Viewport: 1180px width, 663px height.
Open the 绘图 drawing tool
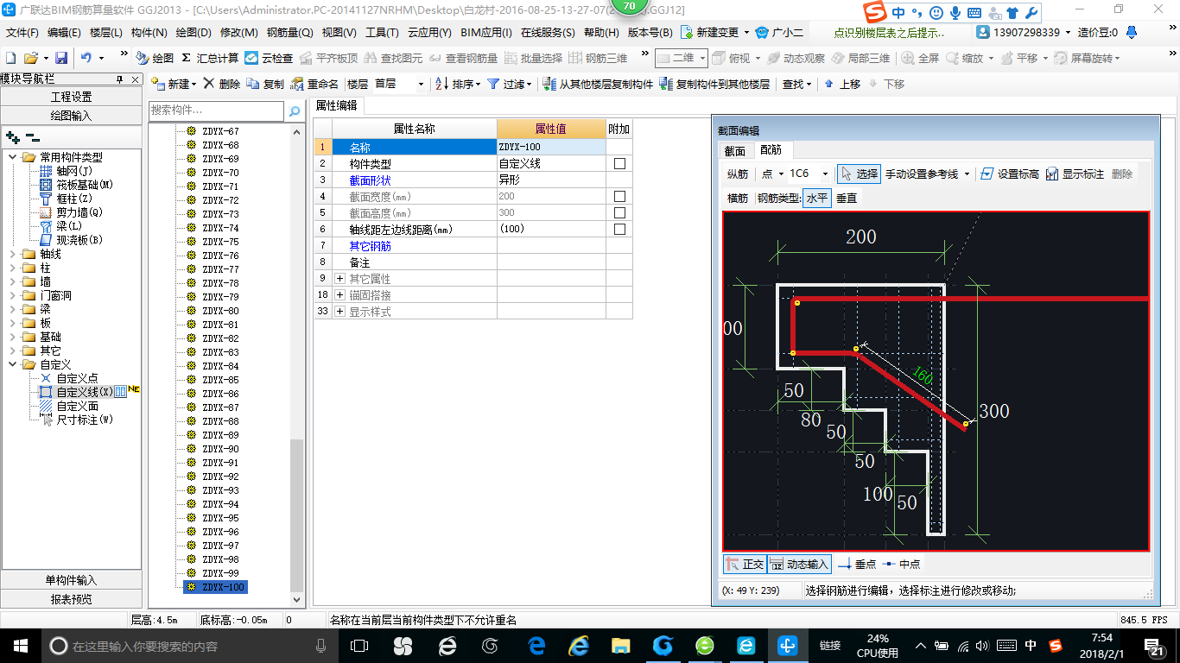tap(155, 58)
